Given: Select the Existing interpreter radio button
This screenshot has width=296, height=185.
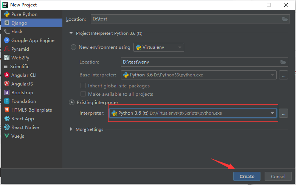Looking at the screenshot, I should tap(71, 102).
